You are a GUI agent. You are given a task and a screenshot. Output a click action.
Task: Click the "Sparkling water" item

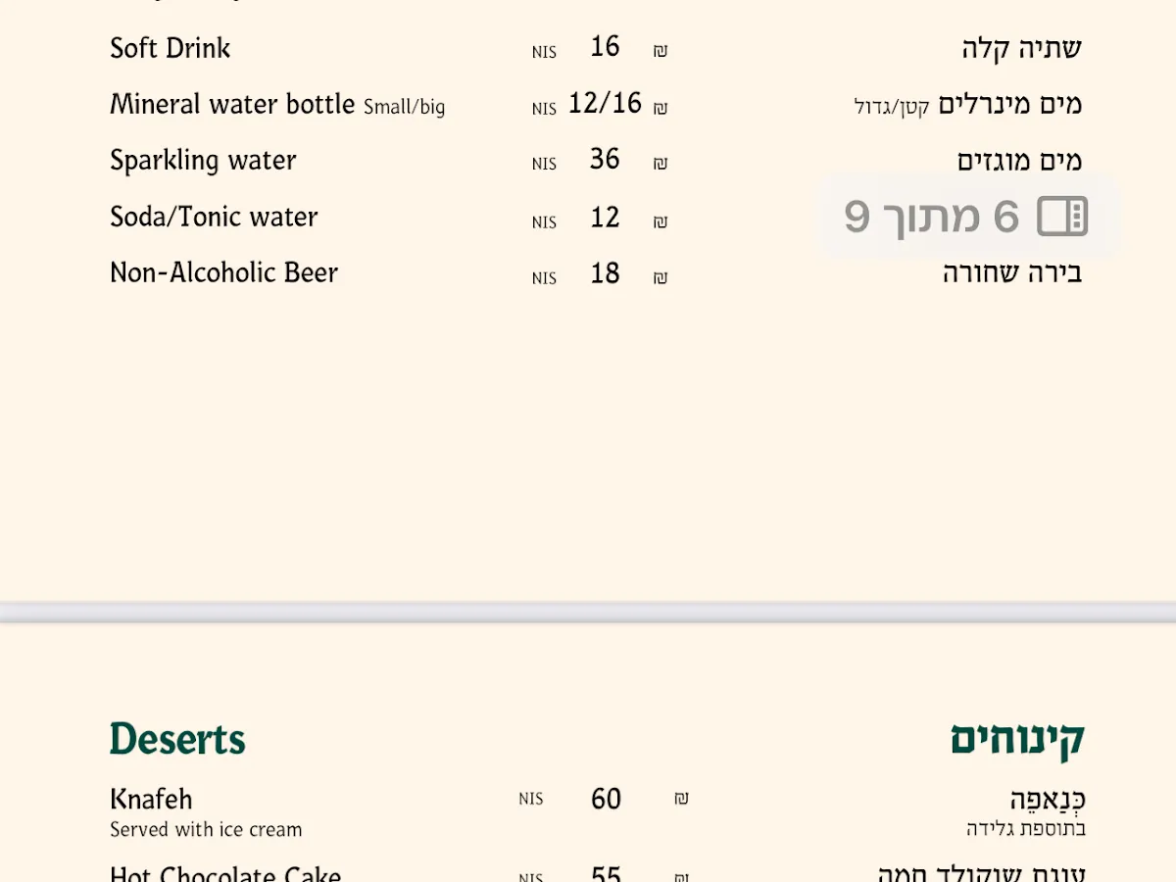(203, 161)
